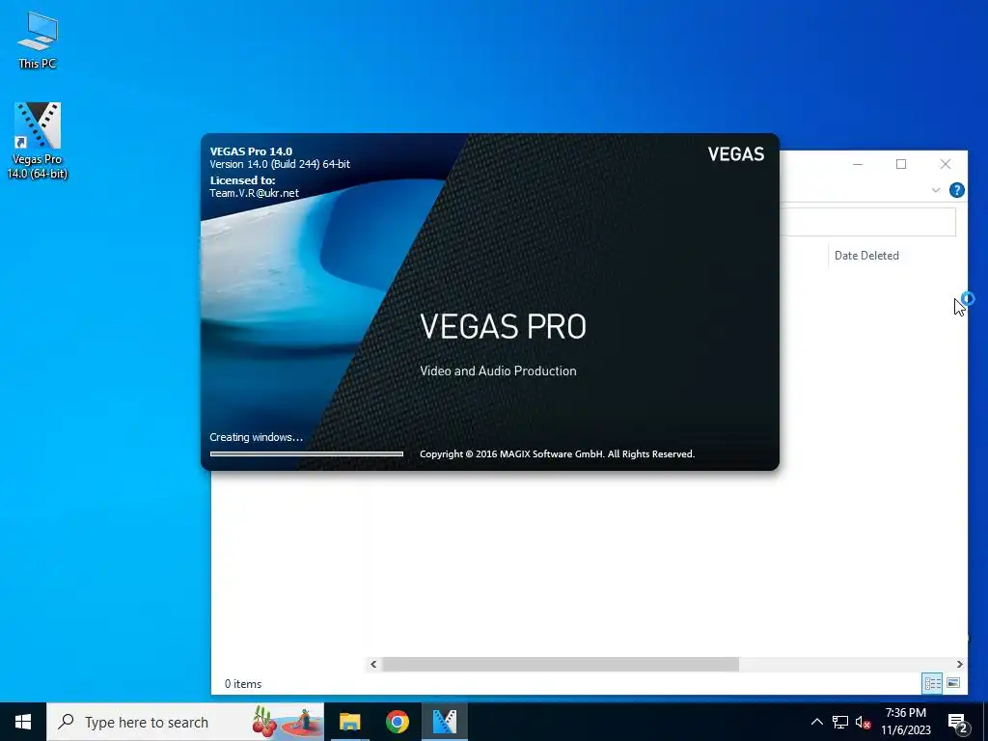Open the notification center icon
The width and height of the screenshot is (988, 741).
click(958, 723)
